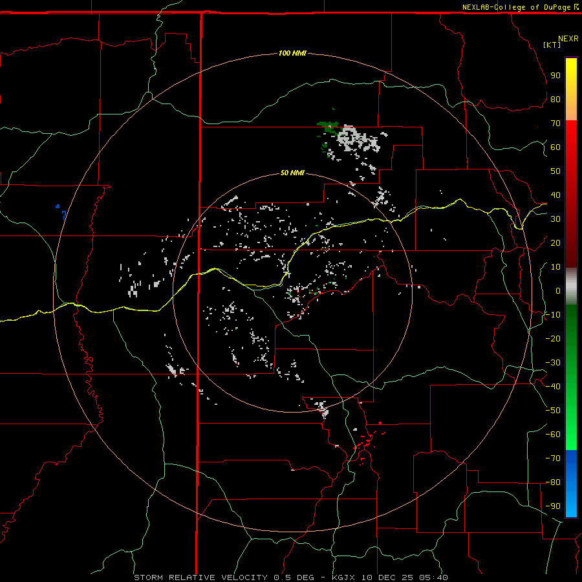Select the 0 value on velocity scale
This screenshot has width=582, height=582.
pos(558,290)
